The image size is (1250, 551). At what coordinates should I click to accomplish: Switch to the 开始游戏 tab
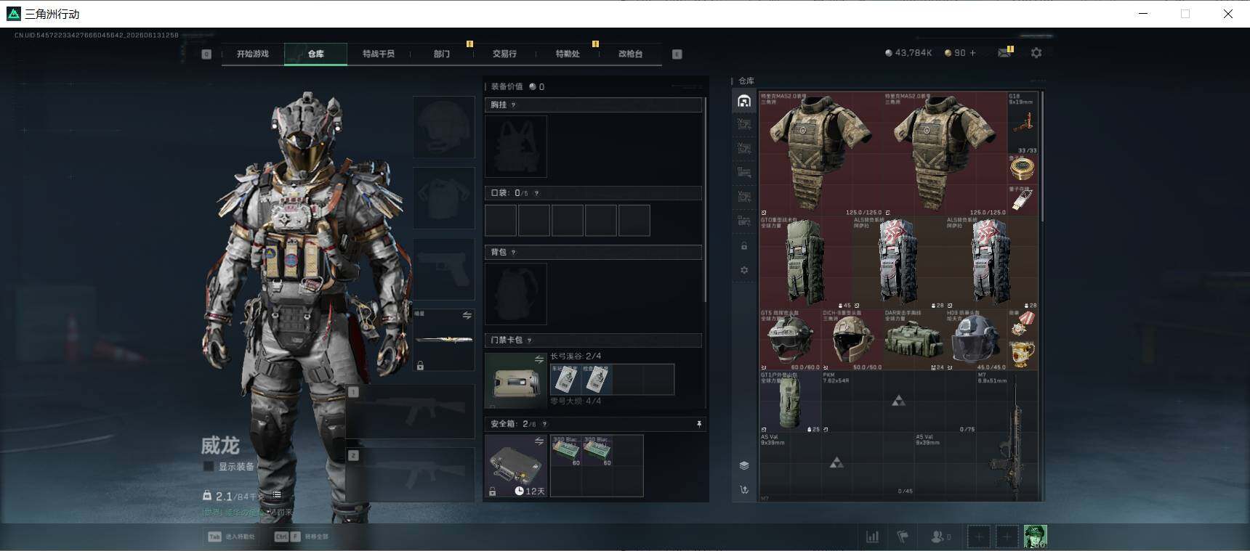point(252,54)
